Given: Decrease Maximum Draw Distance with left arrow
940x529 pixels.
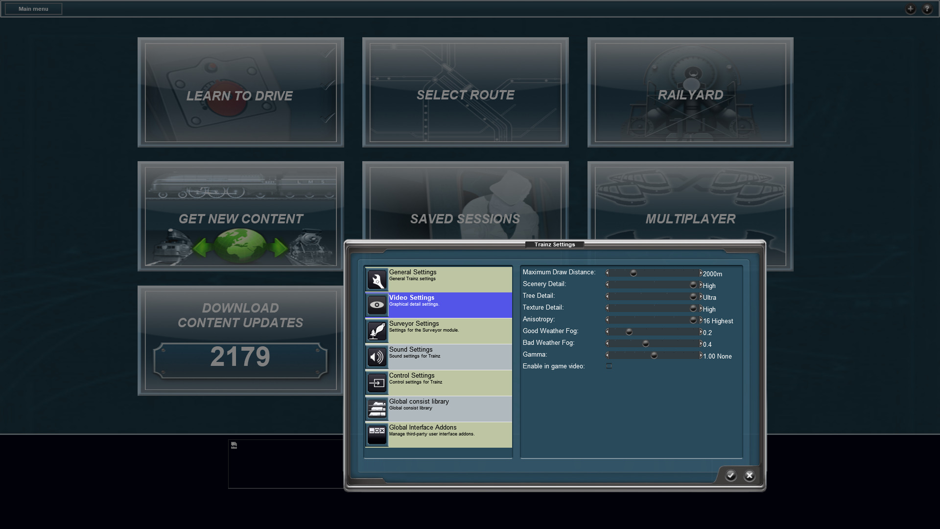Looking at the screenshot, I should tap(608, 273).
